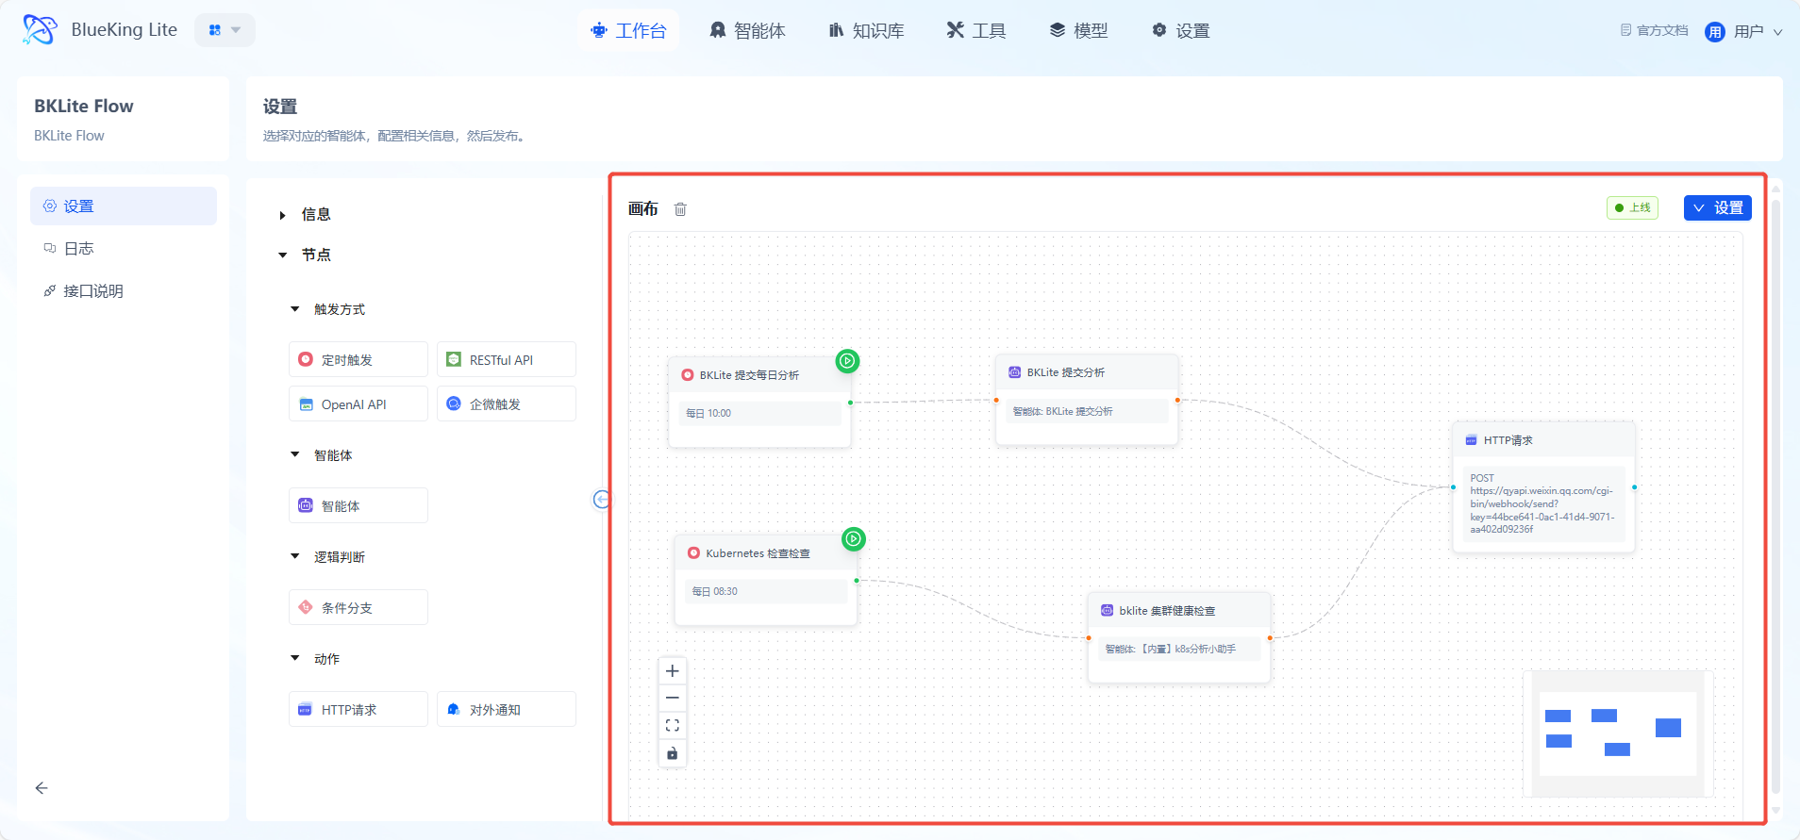Run the BKLite 提交每日分析 trigger
Screen dimensions: 1800x840
[x=847, y=361]
